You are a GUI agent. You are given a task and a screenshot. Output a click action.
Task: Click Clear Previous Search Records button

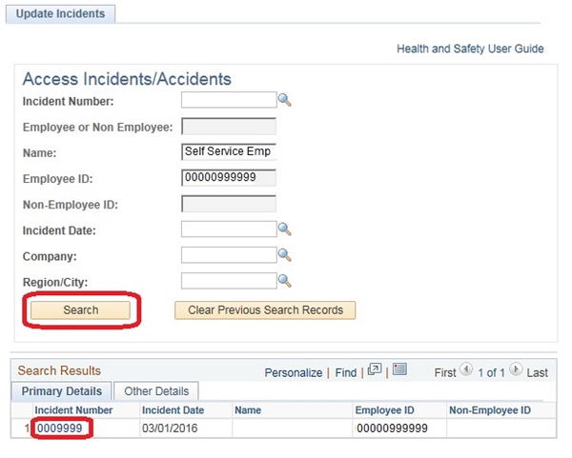[x=265, y=309]
